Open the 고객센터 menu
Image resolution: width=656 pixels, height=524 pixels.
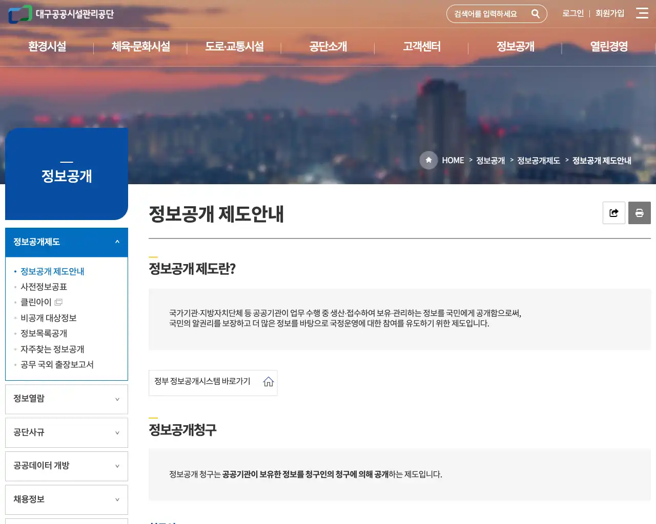click(421, 47)
